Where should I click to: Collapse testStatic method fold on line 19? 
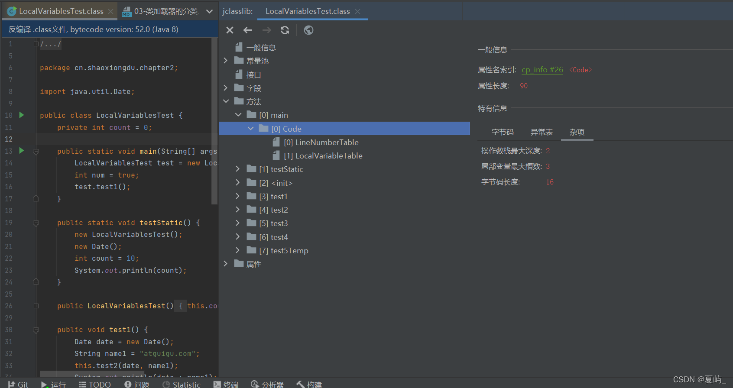click(x=36, y=223)
